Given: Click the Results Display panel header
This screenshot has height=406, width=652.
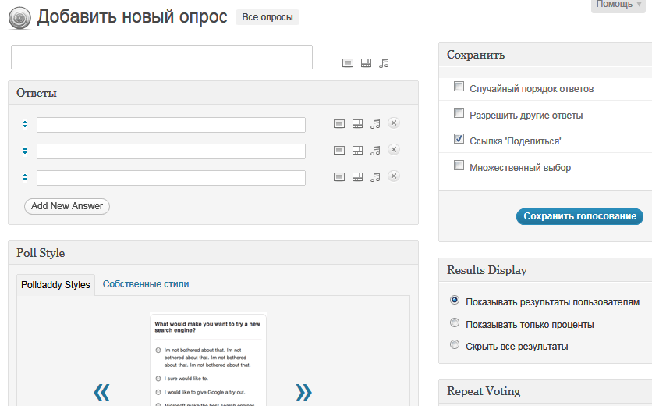Looking at the screenshot, I should (545, 270).
